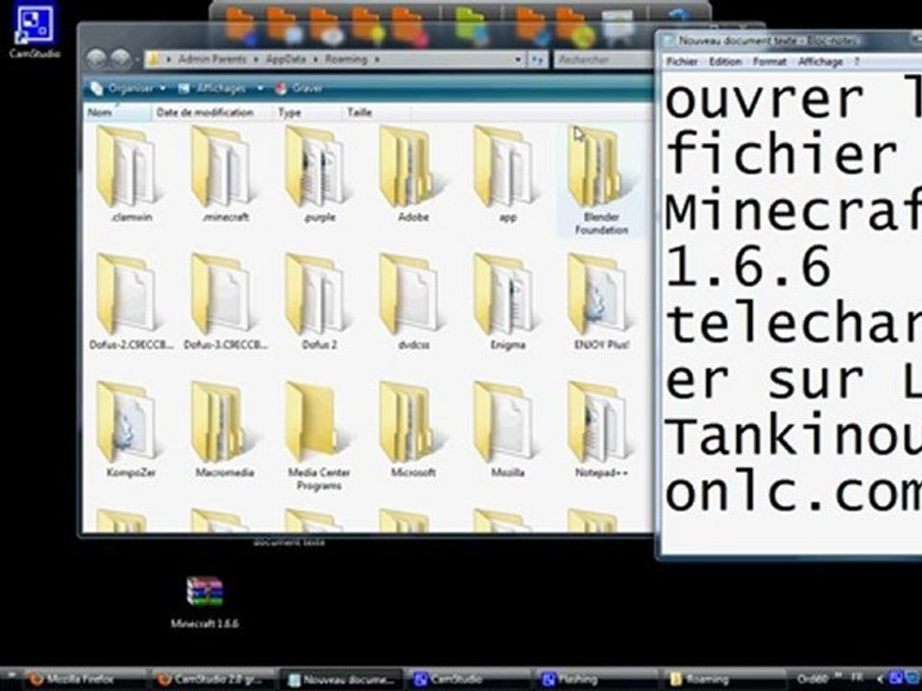Select the Adobe folder
This screenshot has width=922, height=691.
pos(413,174)
